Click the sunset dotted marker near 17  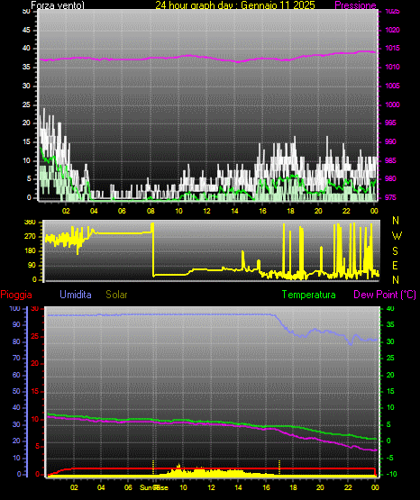pyautogui.click(x=279, y=468)
